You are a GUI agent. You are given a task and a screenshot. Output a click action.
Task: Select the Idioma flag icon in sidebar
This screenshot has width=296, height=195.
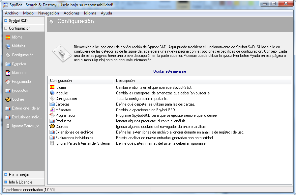click(x=8, y=37)
